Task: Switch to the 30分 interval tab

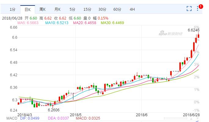Action: click(x=102, y=9)
